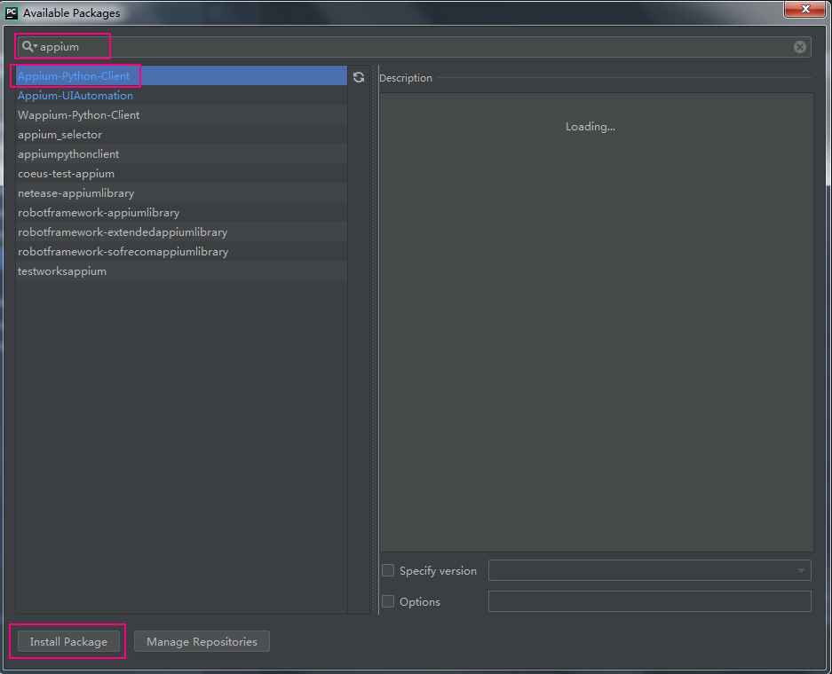Open the search options magnifier menu

29,46
